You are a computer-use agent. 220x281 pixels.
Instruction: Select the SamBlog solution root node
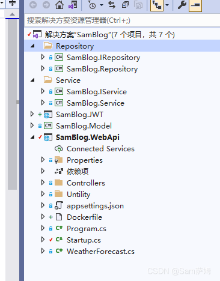click(x=110, y=35)
